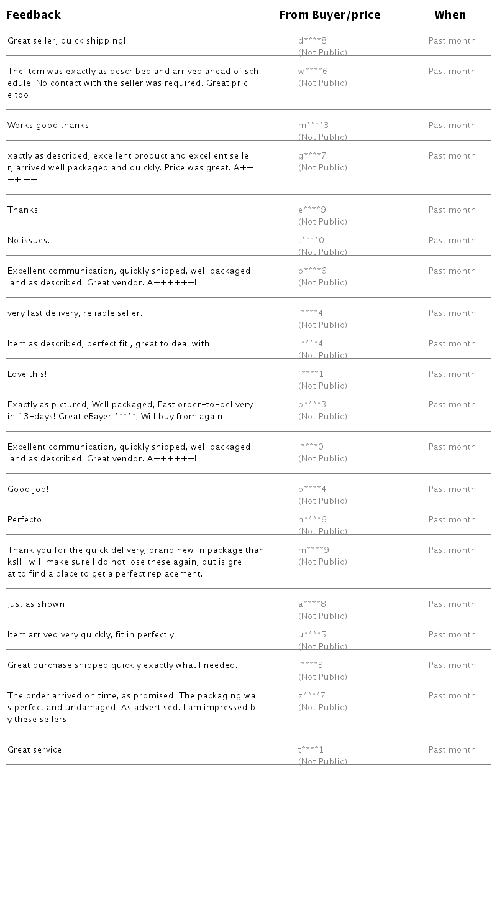Click the "Great service!" feedback comment
Viewport: 497px width, 903px height.
[36, 750]
